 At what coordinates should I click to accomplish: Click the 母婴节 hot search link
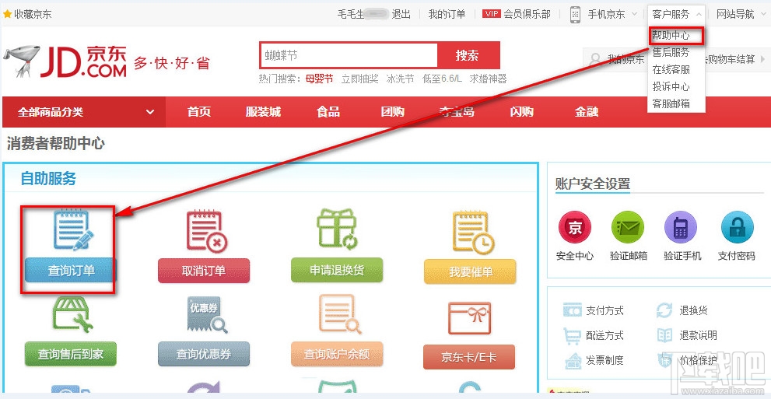(320, 79)
